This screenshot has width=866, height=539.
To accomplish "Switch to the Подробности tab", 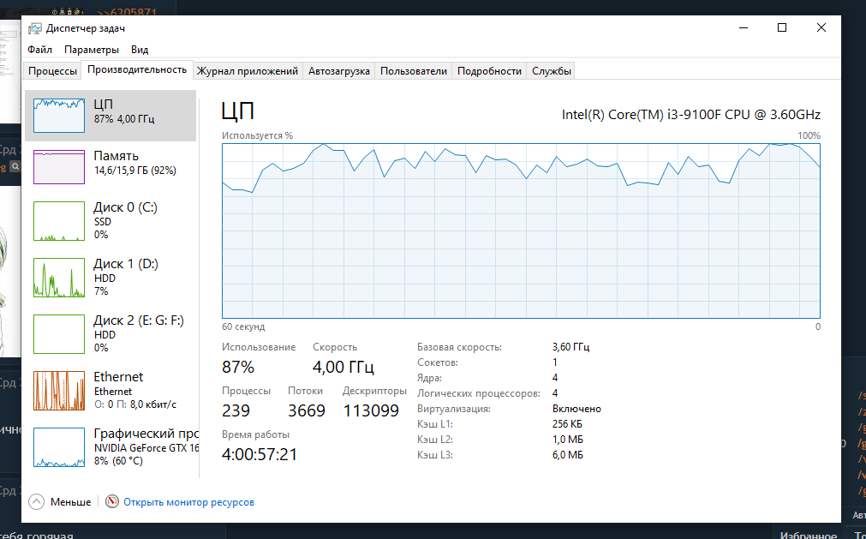I will coord(489,71).
